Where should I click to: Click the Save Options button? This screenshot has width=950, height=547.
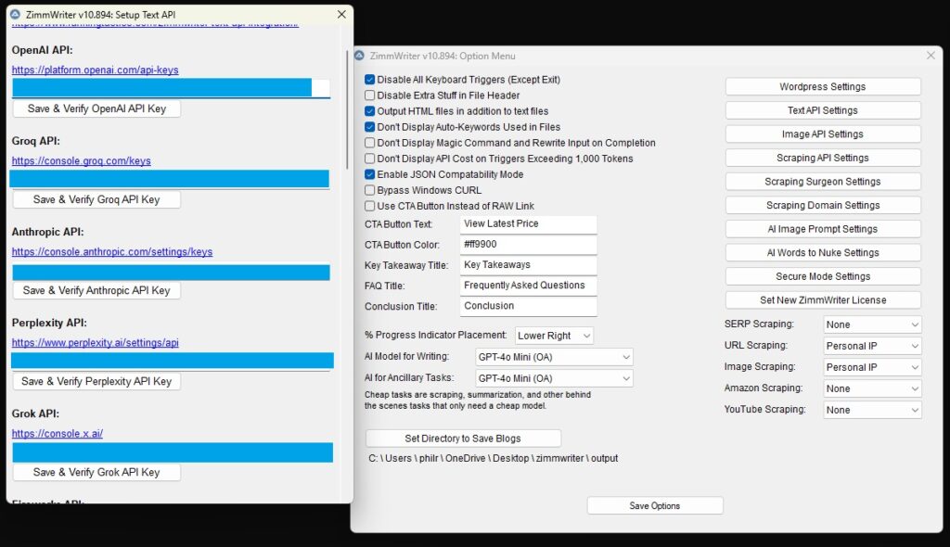(654, 505)
